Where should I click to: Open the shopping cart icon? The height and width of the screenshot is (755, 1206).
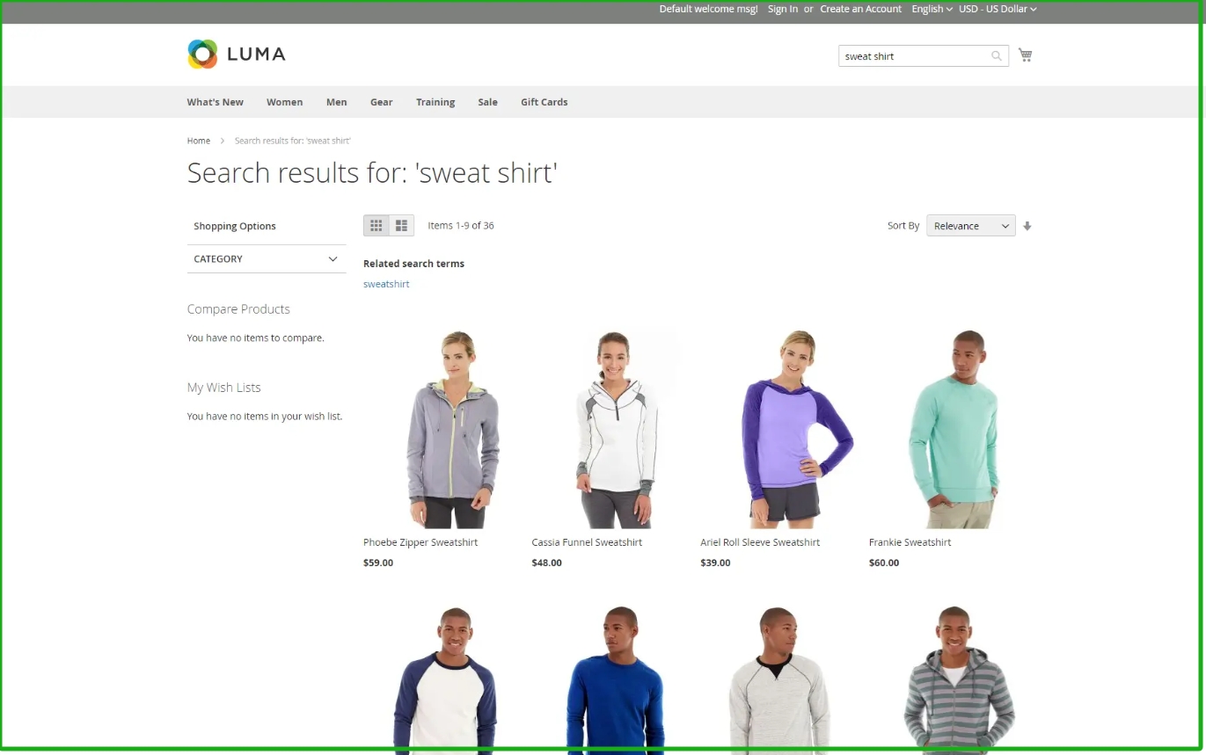coord(1025,55)
